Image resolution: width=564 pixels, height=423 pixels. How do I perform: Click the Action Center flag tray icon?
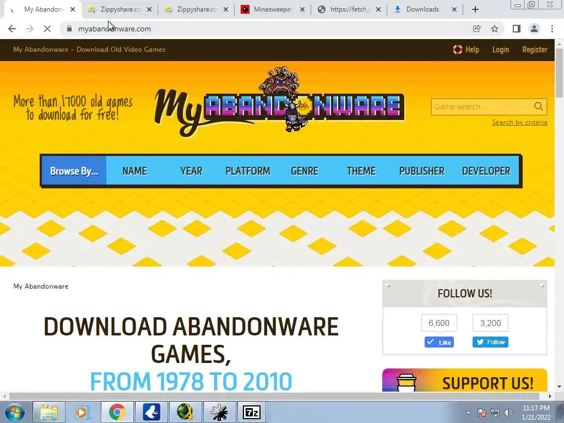click(481, 413)
